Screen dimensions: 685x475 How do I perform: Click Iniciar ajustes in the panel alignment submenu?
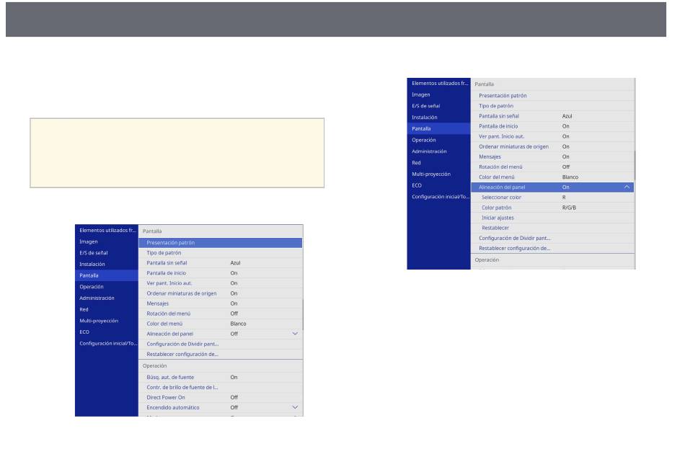pyautogui.click(x=498, y=217)
